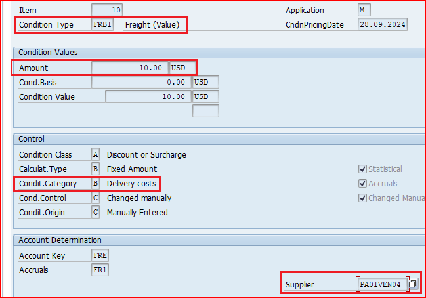Click the Amount input field

pos(129,68)
